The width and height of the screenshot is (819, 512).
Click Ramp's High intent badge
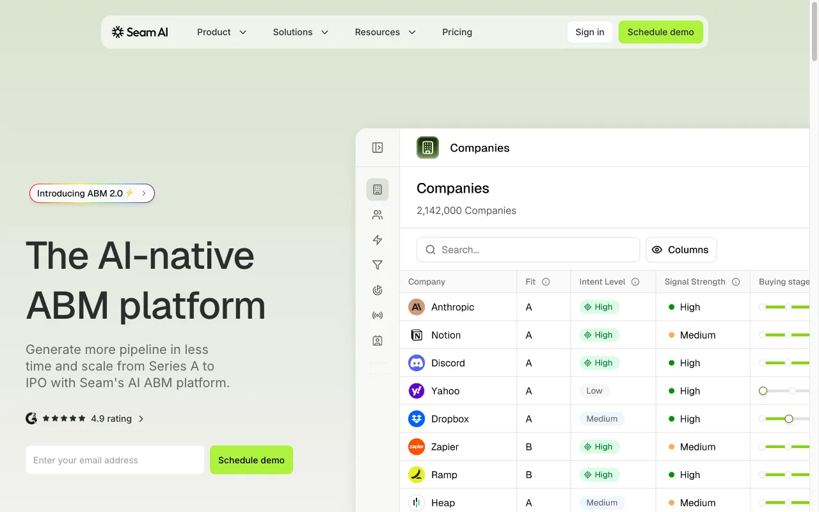(x=600, y=475)
